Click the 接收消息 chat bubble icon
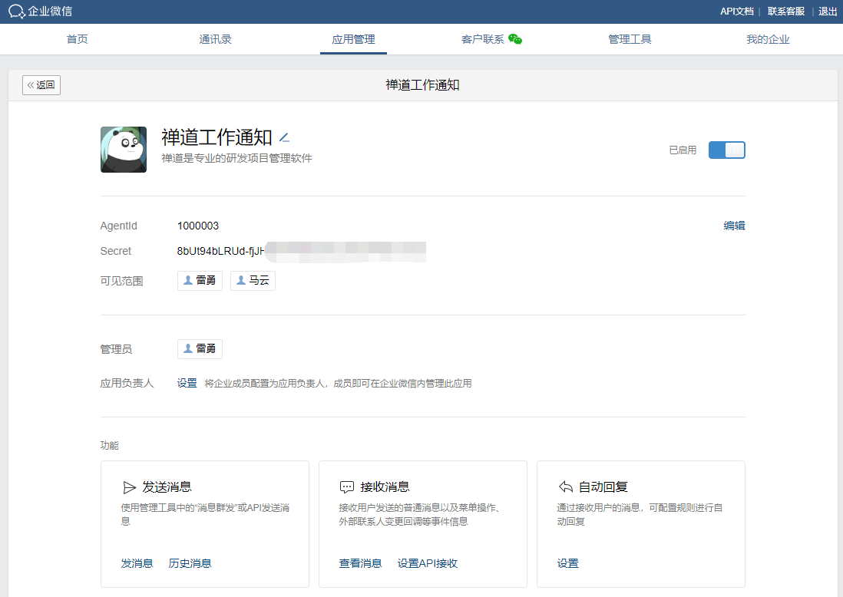Viewport: 843px width, 597px height. (x=347, y=487)
